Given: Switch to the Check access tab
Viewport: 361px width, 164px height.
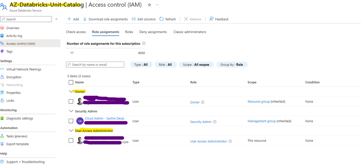Looking at the screenshot, I should click(76, 32).
